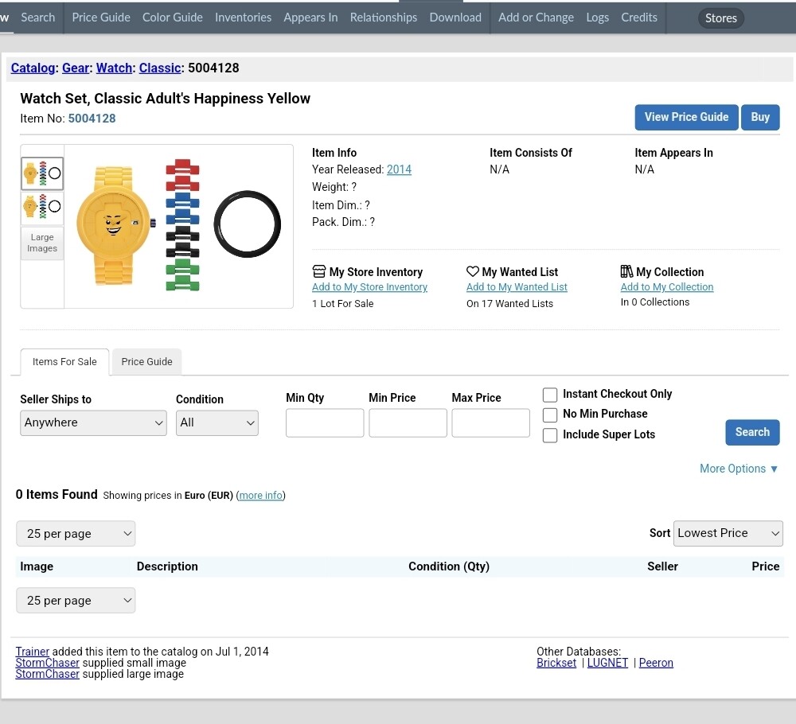Toggle Include Super Lots checkbox

point(550,435)
